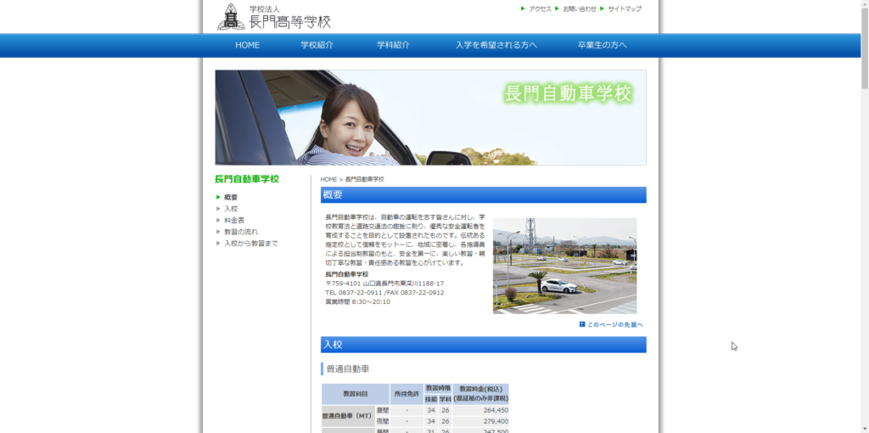This screenshot has height=433, width=869.
Task: Open the 学科紹介 menu item
Action: pyautogui.click(x=394, y=46)
